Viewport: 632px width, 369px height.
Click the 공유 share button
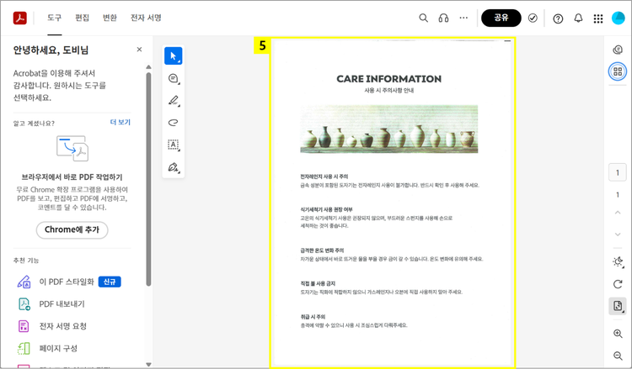point(501,18)
